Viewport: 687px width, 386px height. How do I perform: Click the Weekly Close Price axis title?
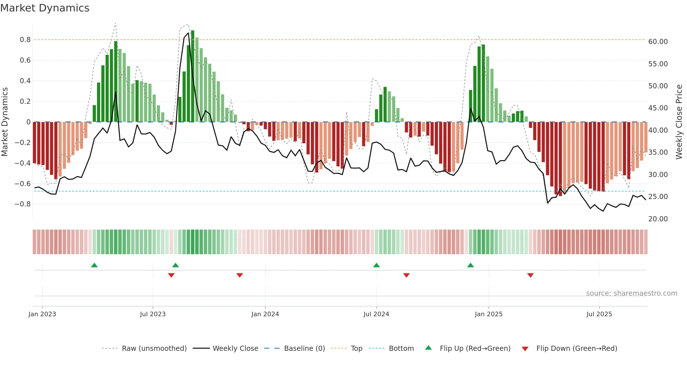tap(679, 122)
